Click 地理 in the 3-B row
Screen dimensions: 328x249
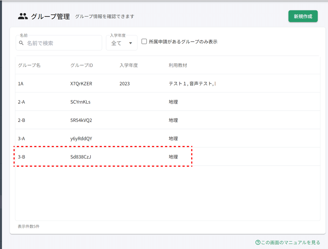(173, 157)
